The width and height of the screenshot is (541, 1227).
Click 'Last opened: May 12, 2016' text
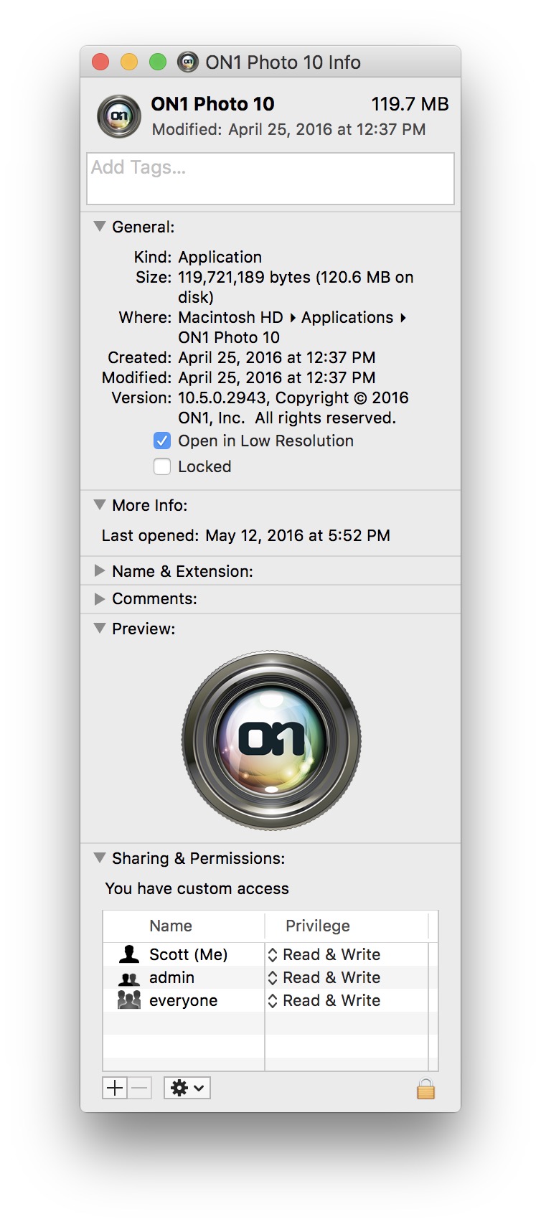coord(245,535)
